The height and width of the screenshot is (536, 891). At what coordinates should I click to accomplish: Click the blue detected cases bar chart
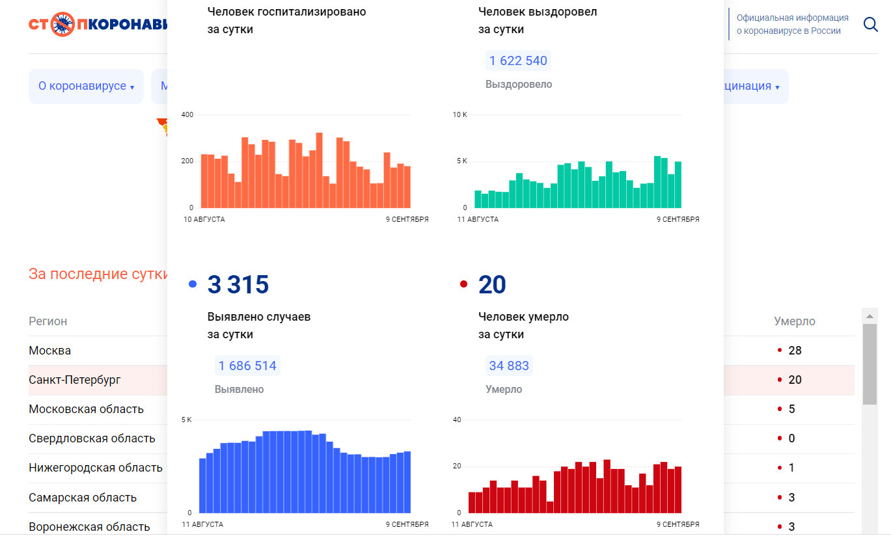[305, 472]
